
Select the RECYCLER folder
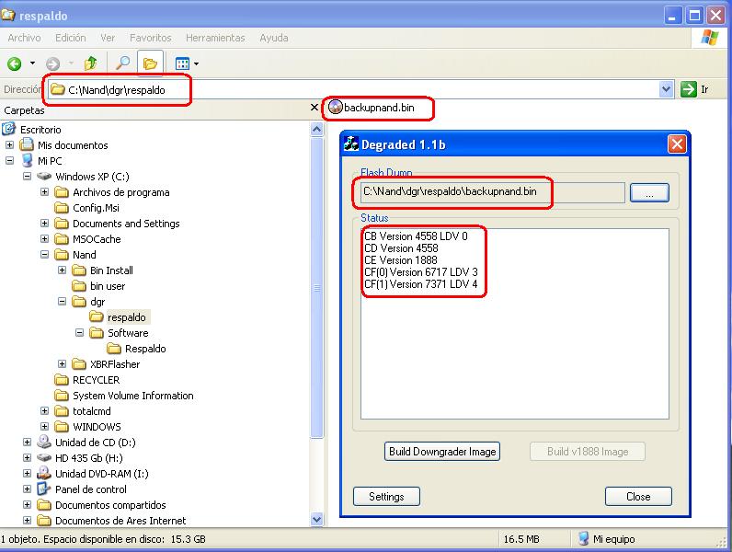[97, 380]
